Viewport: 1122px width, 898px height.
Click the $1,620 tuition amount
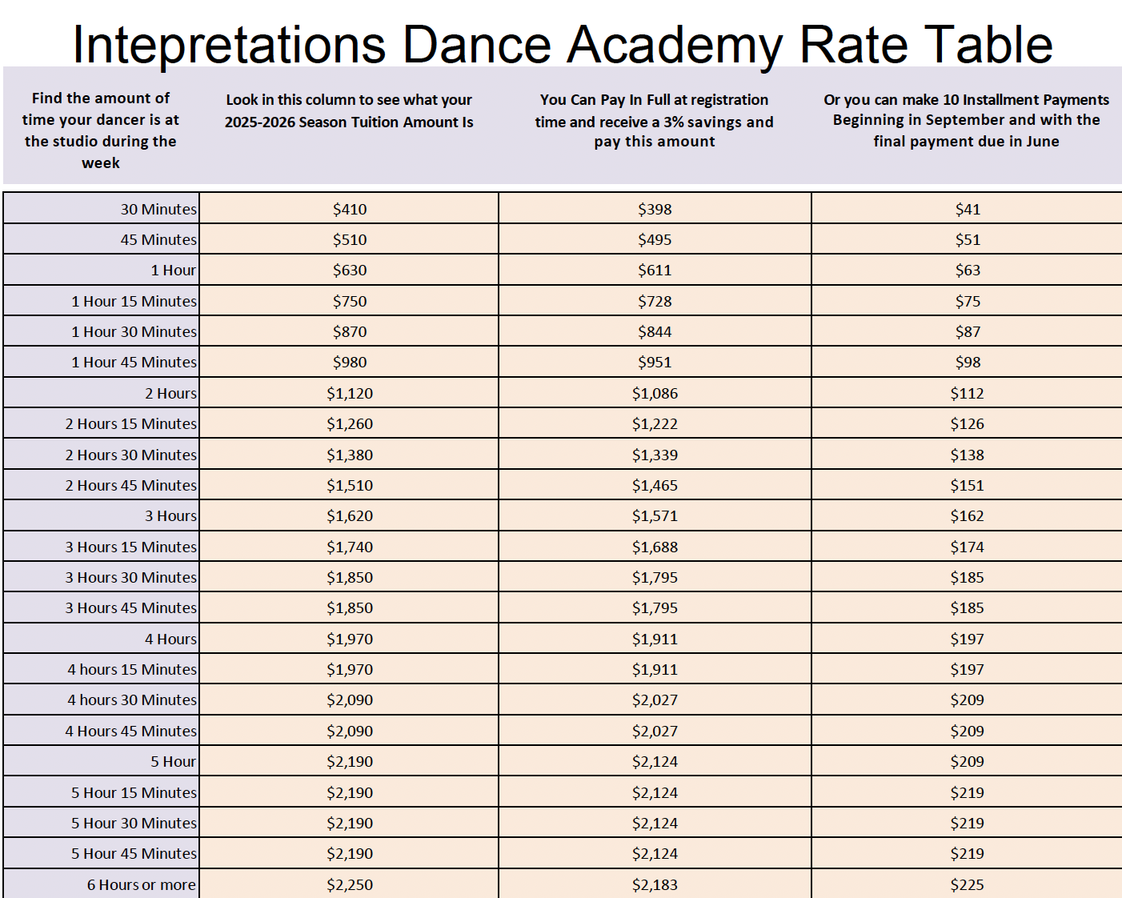350,515
